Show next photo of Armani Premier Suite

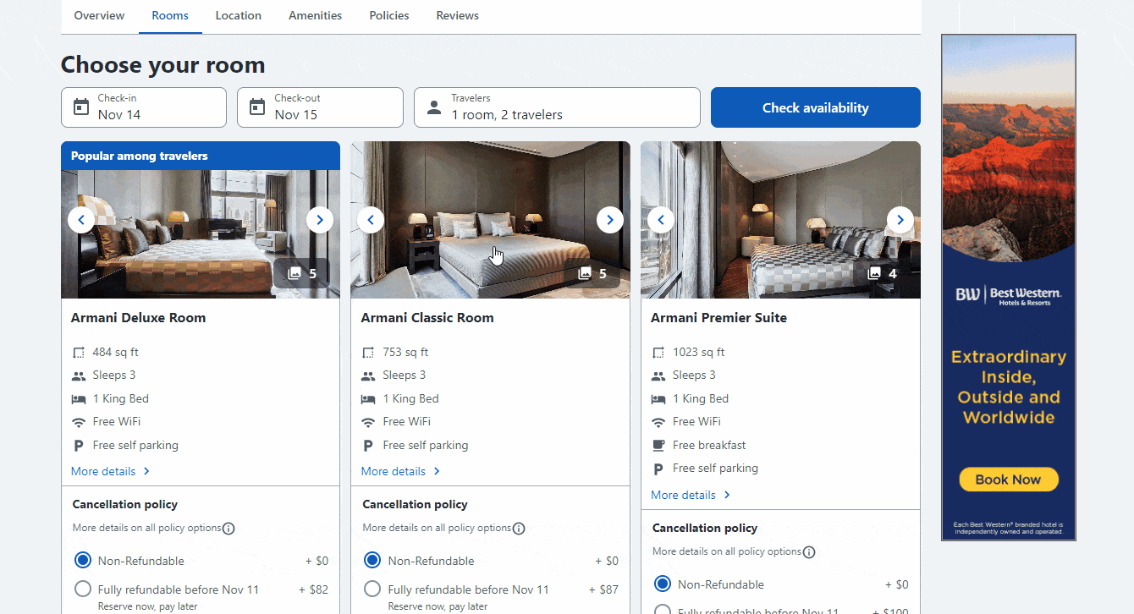click(x=900, y=220)
